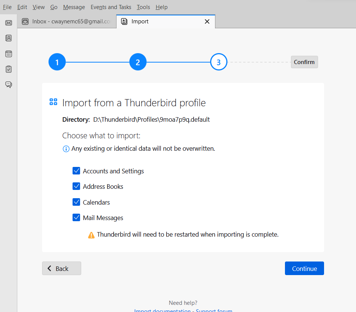
Task: Open the Events and Tasks menu
Action: (111, 7)
